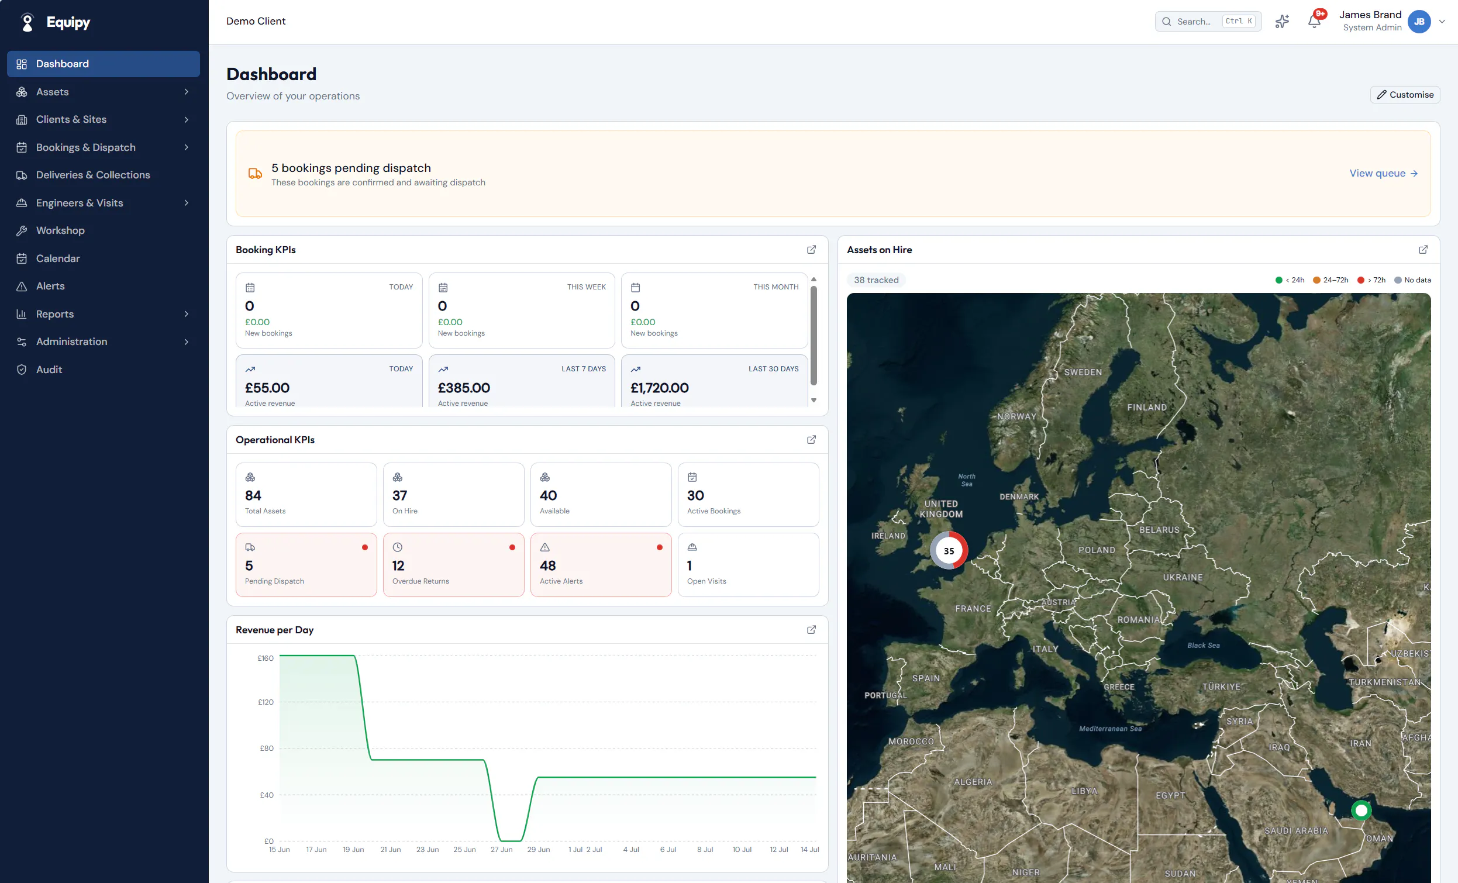Click the Bookings & Dispatch calendar icon

point(22,147)
